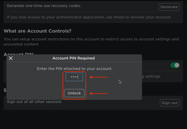Turn off the green Account PIN toggle
This screenshot has width=187, height=129.
click(175, 65)
